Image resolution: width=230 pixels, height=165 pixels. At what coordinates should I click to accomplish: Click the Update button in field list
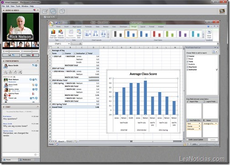click(213, 139)
